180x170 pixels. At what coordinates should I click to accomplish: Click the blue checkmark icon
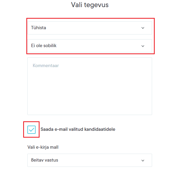[32, 129]
